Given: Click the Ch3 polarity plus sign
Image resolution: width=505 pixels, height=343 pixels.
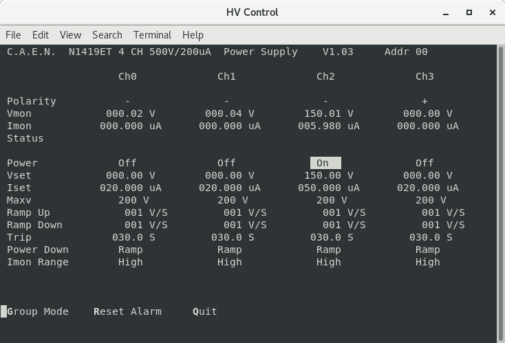Looking at the screenshot, I should (x=425, y=101).
